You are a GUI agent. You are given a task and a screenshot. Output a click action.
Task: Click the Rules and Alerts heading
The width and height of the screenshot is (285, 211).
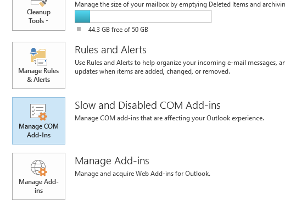pos(110,50)
